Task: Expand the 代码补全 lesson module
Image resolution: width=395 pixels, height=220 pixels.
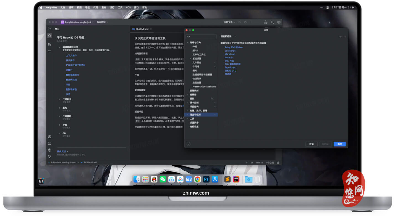Action: 59,99
